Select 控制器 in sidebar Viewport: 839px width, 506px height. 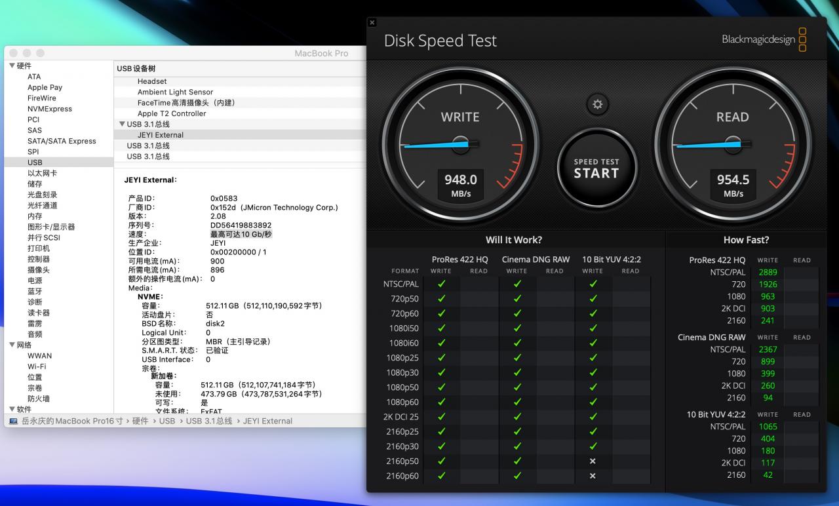point(39,259)
